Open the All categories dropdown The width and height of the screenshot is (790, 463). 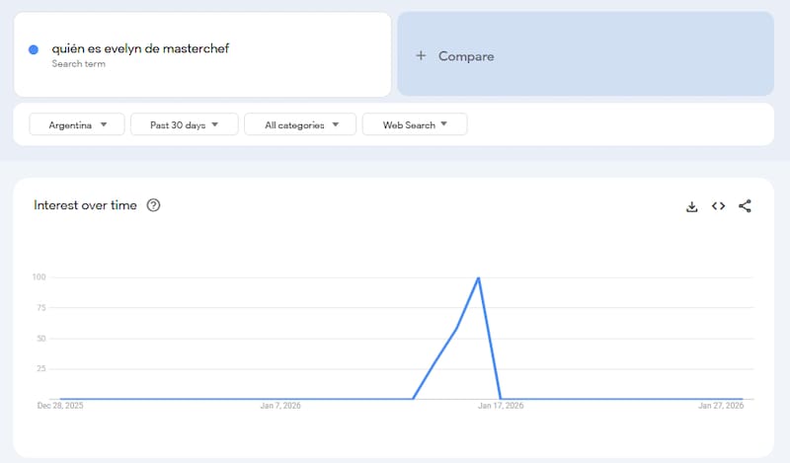click(301, 124)
